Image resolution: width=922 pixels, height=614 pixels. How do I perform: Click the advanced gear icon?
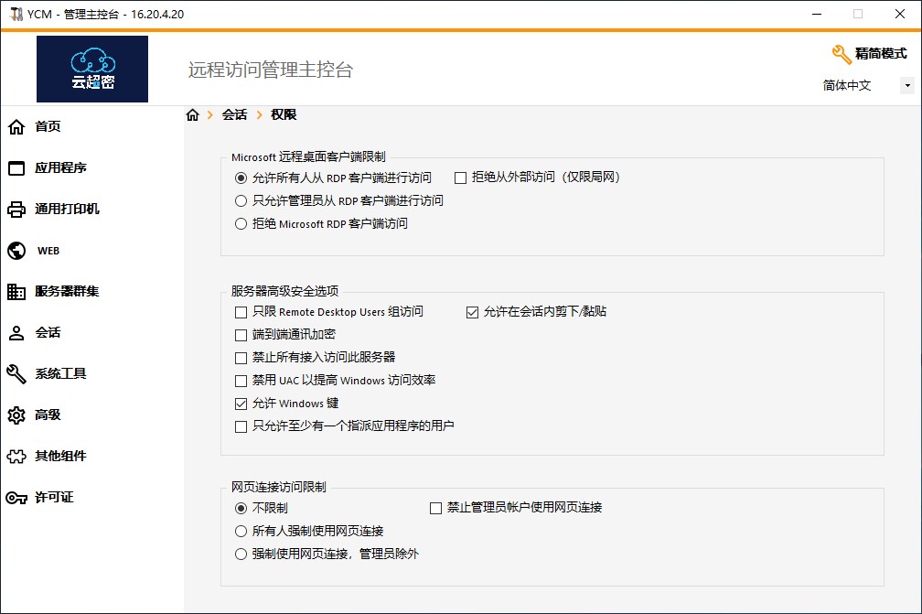point(16,415)
